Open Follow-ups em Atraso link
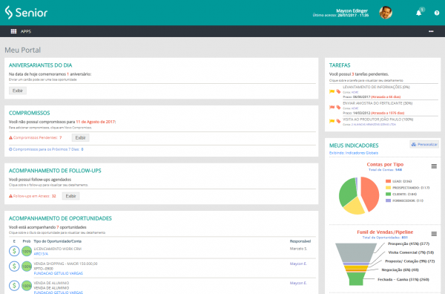Viewport: 445px width, 294px height. tap(34, 196)
